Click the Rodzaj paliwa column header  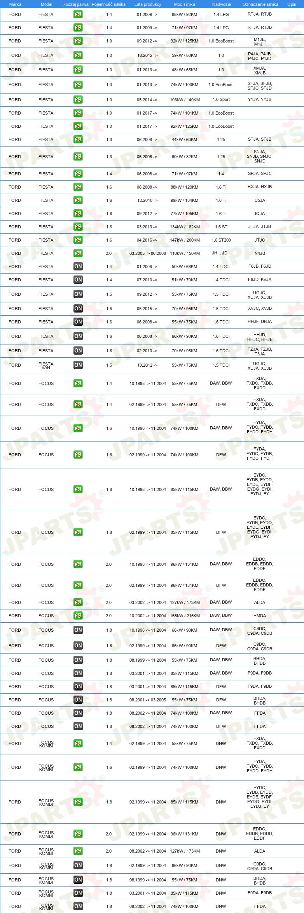tap(75, 4)
